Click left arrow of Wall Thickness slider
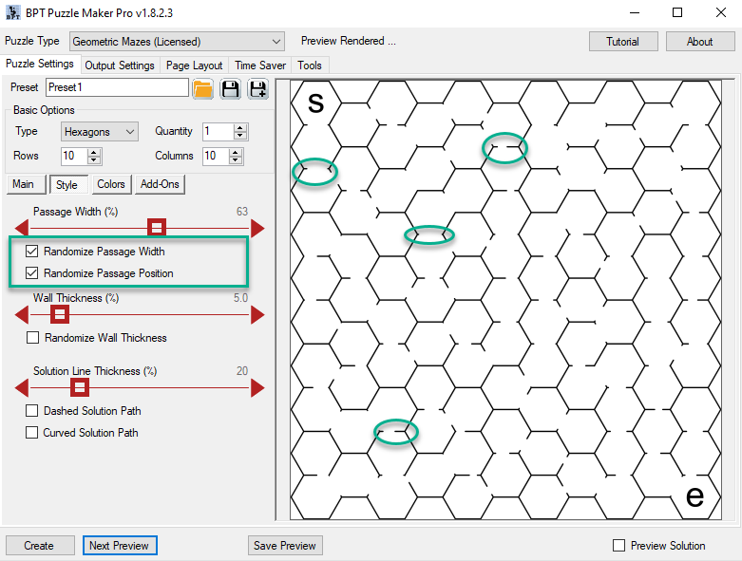The width and height of the screenshot is (742, 561). click(x=21, y=315)
